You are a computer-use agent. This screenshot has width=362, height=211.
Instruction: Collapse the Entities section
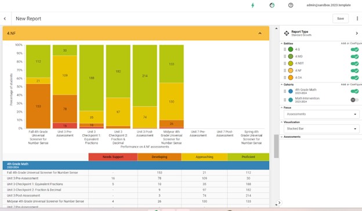(282, 44)
